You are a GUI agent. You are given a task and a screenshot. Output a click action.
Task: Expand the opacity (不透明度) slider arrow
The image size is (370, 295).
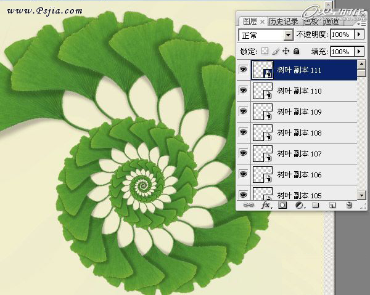[360, 35]
